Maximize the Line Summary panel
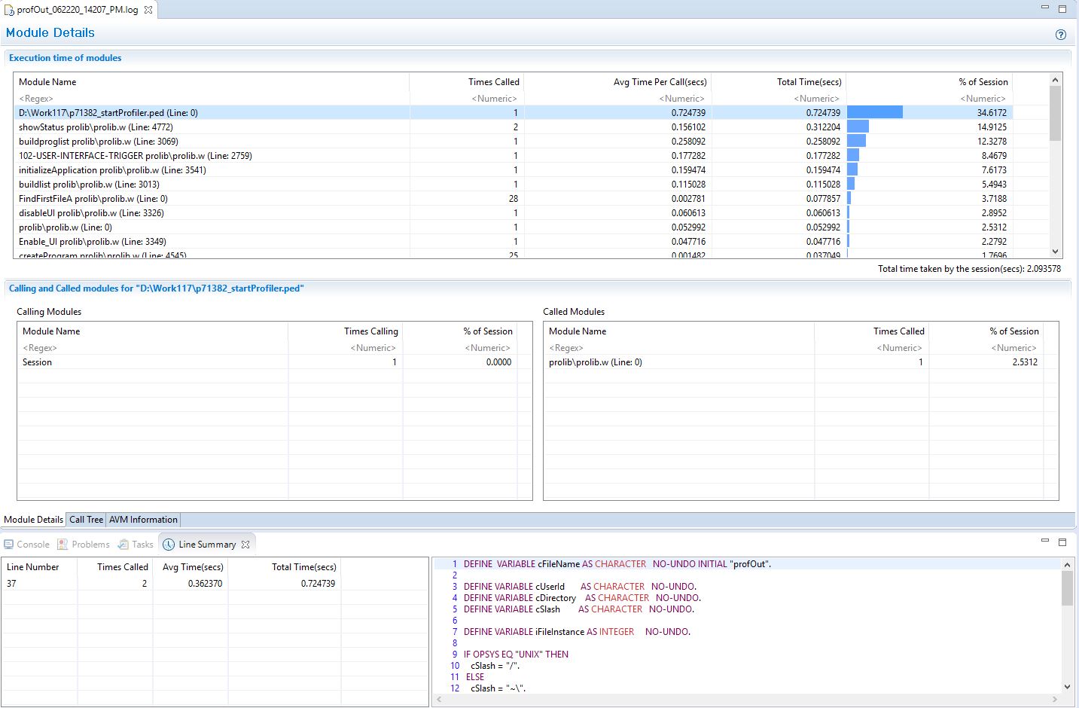The image size is (1079, 708). point(1062,541)
